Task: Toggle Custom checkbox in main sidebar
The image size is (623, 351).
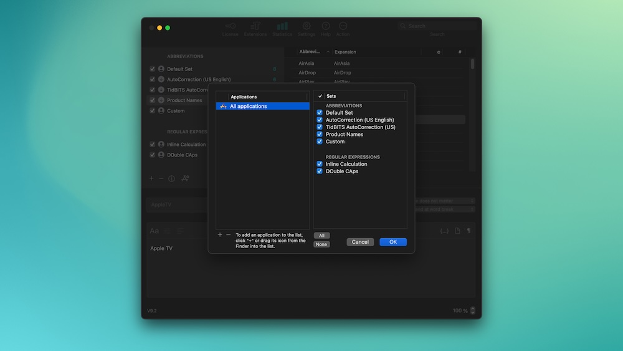Action: point(152,111)
